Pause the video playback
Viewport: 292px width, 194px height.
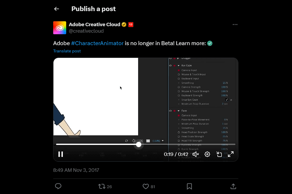[x=61, y=154]
